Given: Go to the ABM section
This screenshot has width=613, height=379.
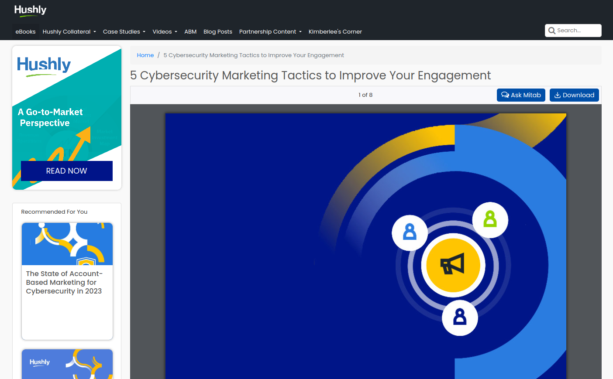Looking at the screenshot, I should pos(190,31).
